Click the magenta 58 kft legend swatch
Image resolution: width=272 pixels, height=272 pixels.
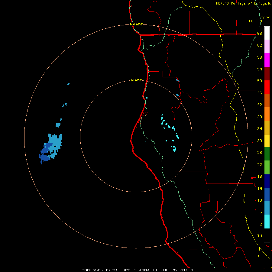(x=267, y=60)
